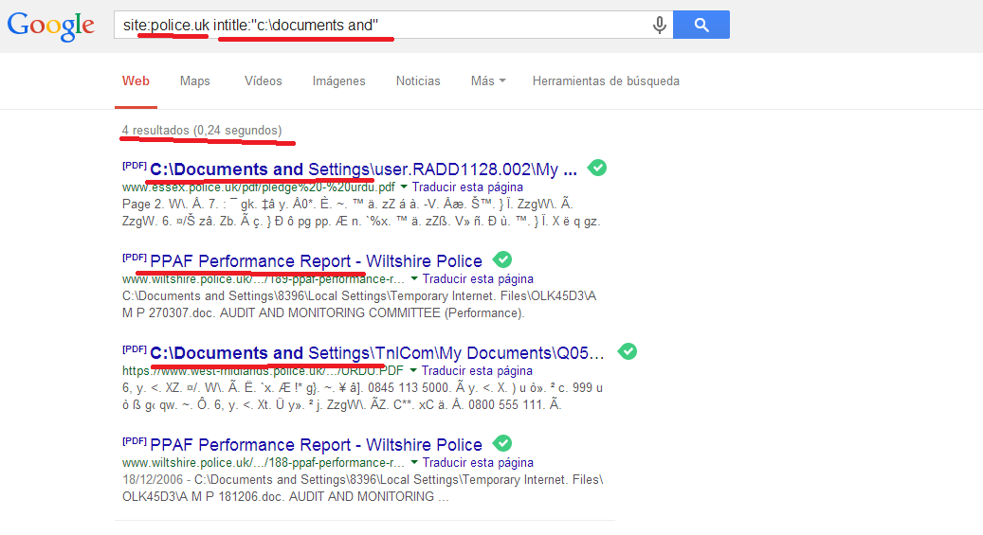Click the blue magnifier search button

pyautogui.click(x=701, y=25)
